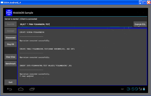The width and height of the screenshot is (151, 96).
Task: Quit the MobileDB Sample app
Action: pyautogui.click(x=11, y=82)
